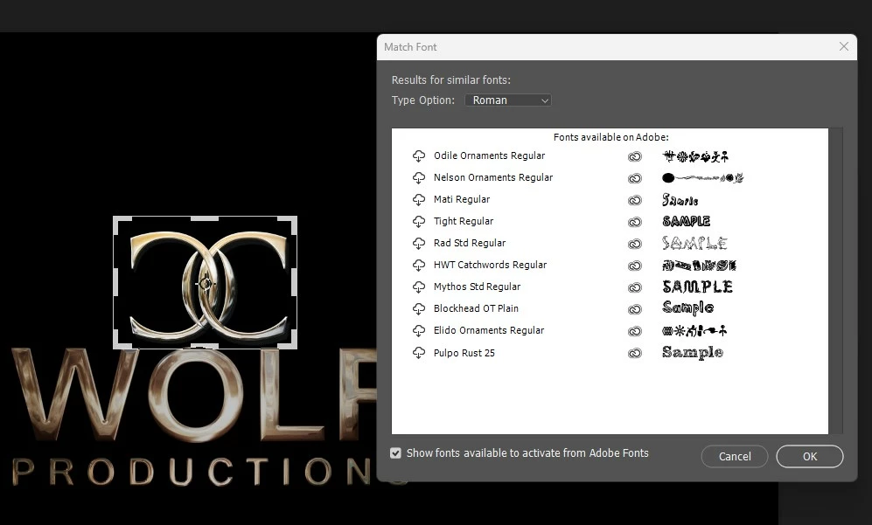Download the Nelson Ornaments Regular cloud icon
The width and height of the screenshot is (872, 525).
(x=419, y=178)
